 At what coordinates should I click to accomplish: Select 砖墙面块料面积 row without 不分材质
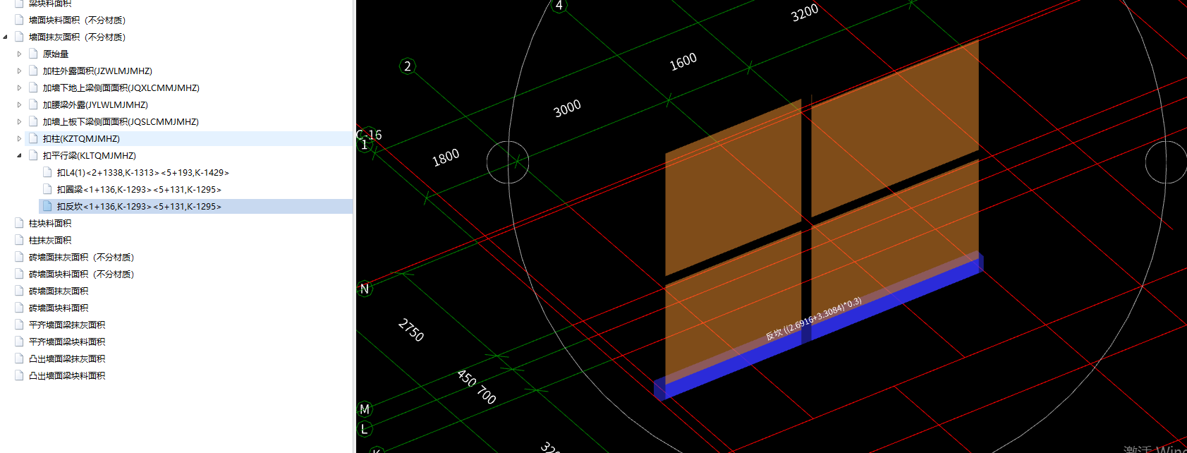[59, 308]
